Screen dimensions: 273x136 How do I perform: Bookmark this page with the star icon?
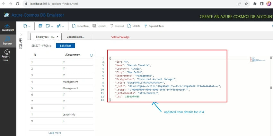click(x=246, y=4)
